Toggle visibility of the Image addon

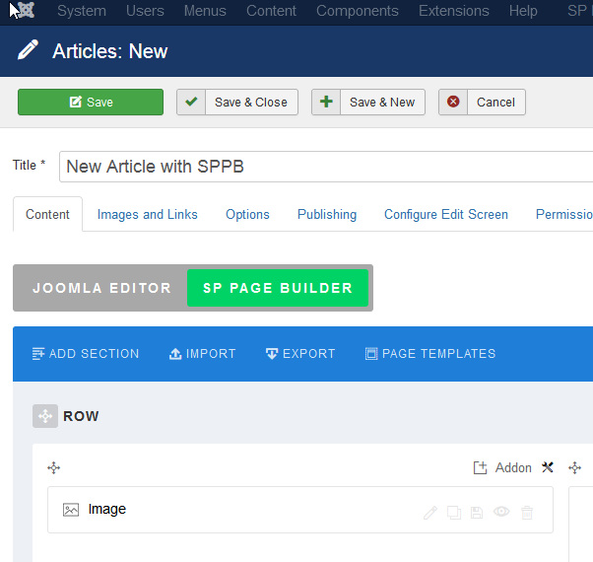coord(501,512)
